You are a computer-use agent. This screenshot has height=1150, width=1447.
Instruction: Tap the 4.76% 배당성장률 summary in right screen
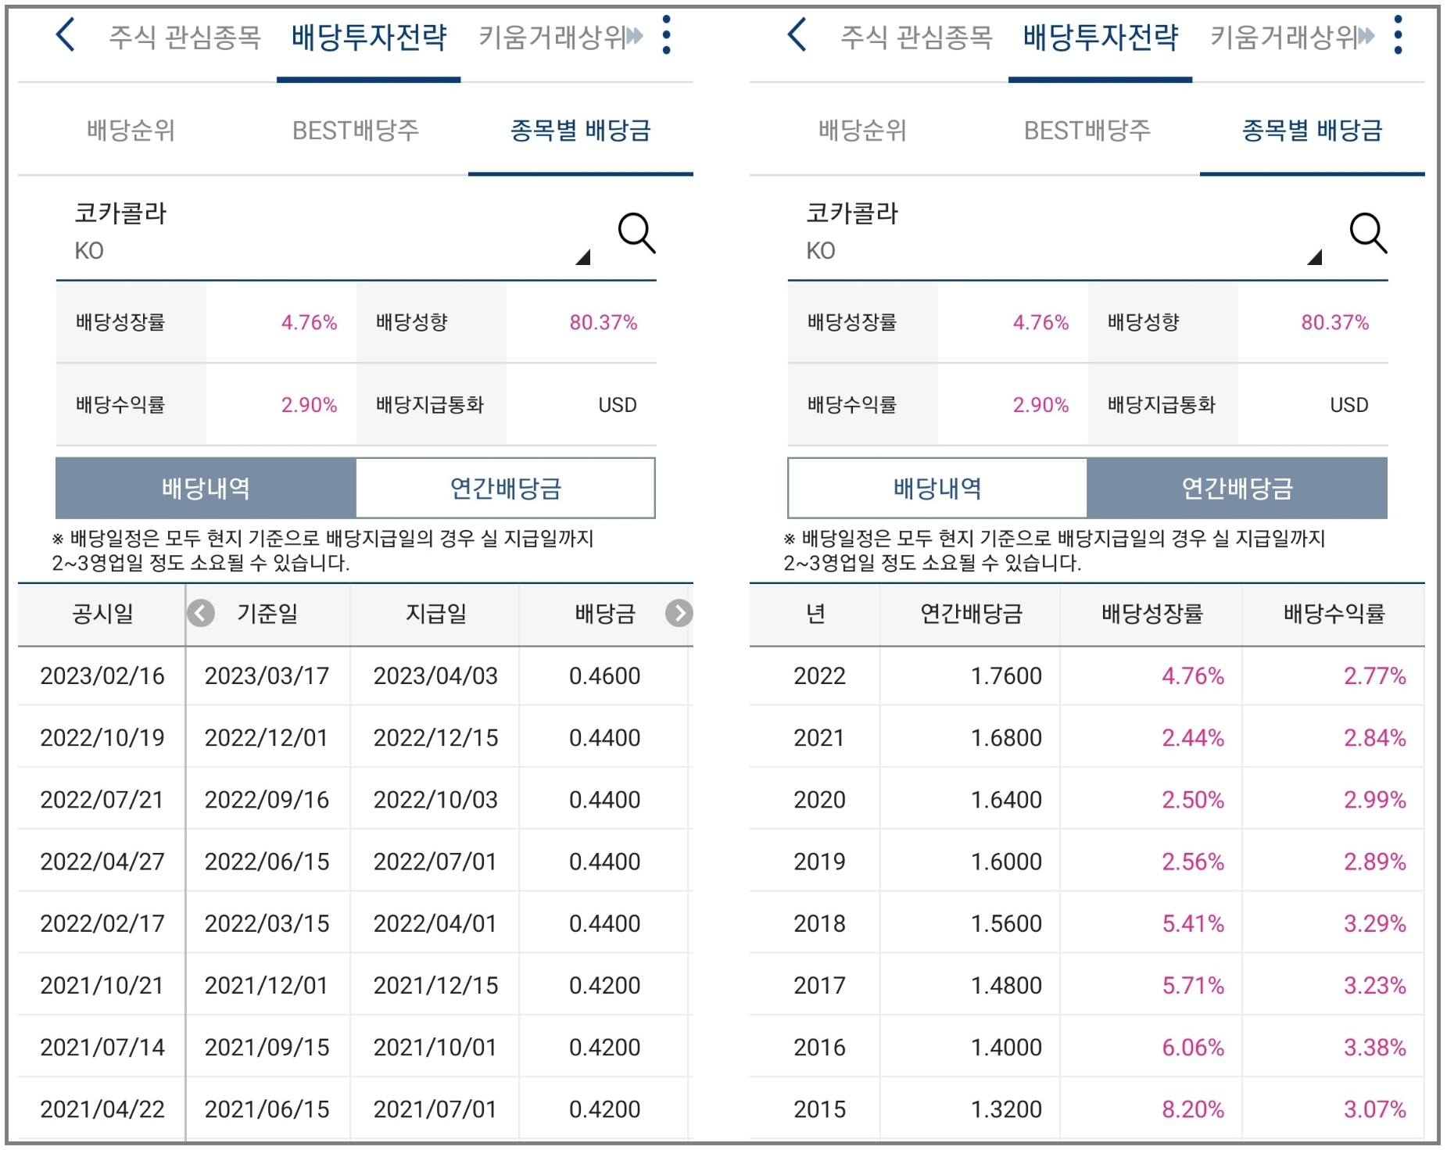click(x=1040, y=322)
